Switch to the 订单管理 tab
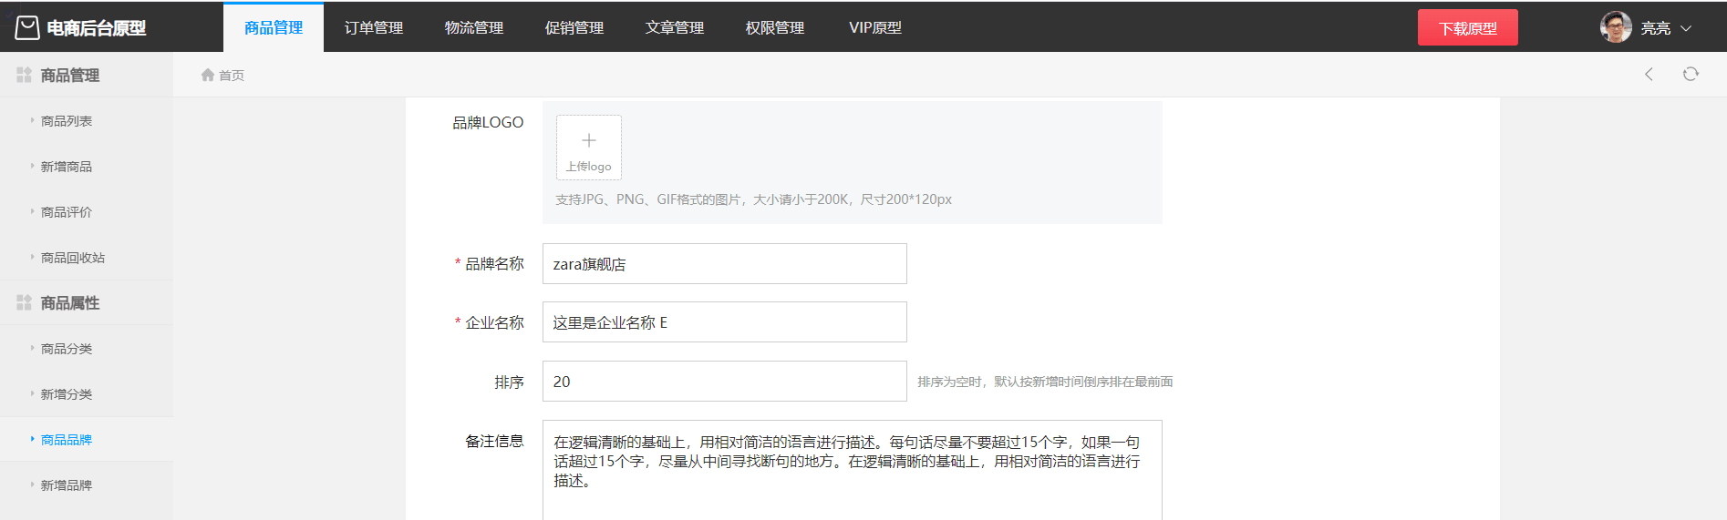The image size is (1727, 520). click(x=374, y=27)
